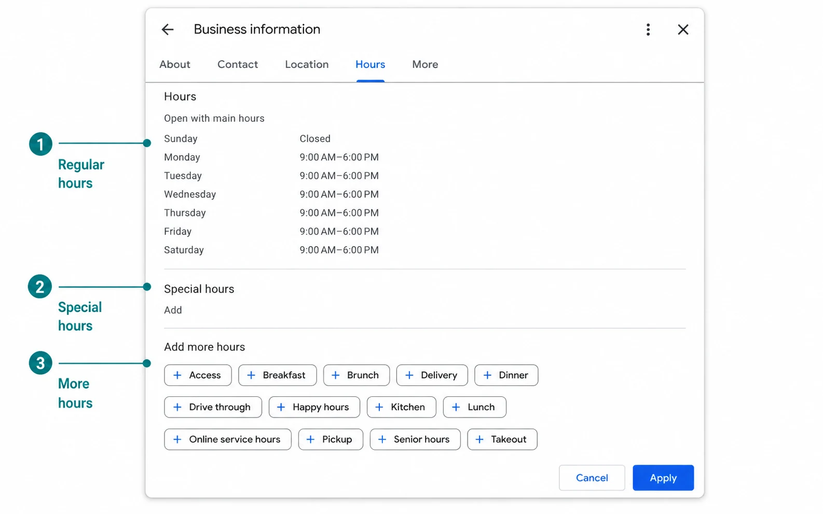Click 'Open with main hours' text
This screenshot has height=514, width=823.
214,118
